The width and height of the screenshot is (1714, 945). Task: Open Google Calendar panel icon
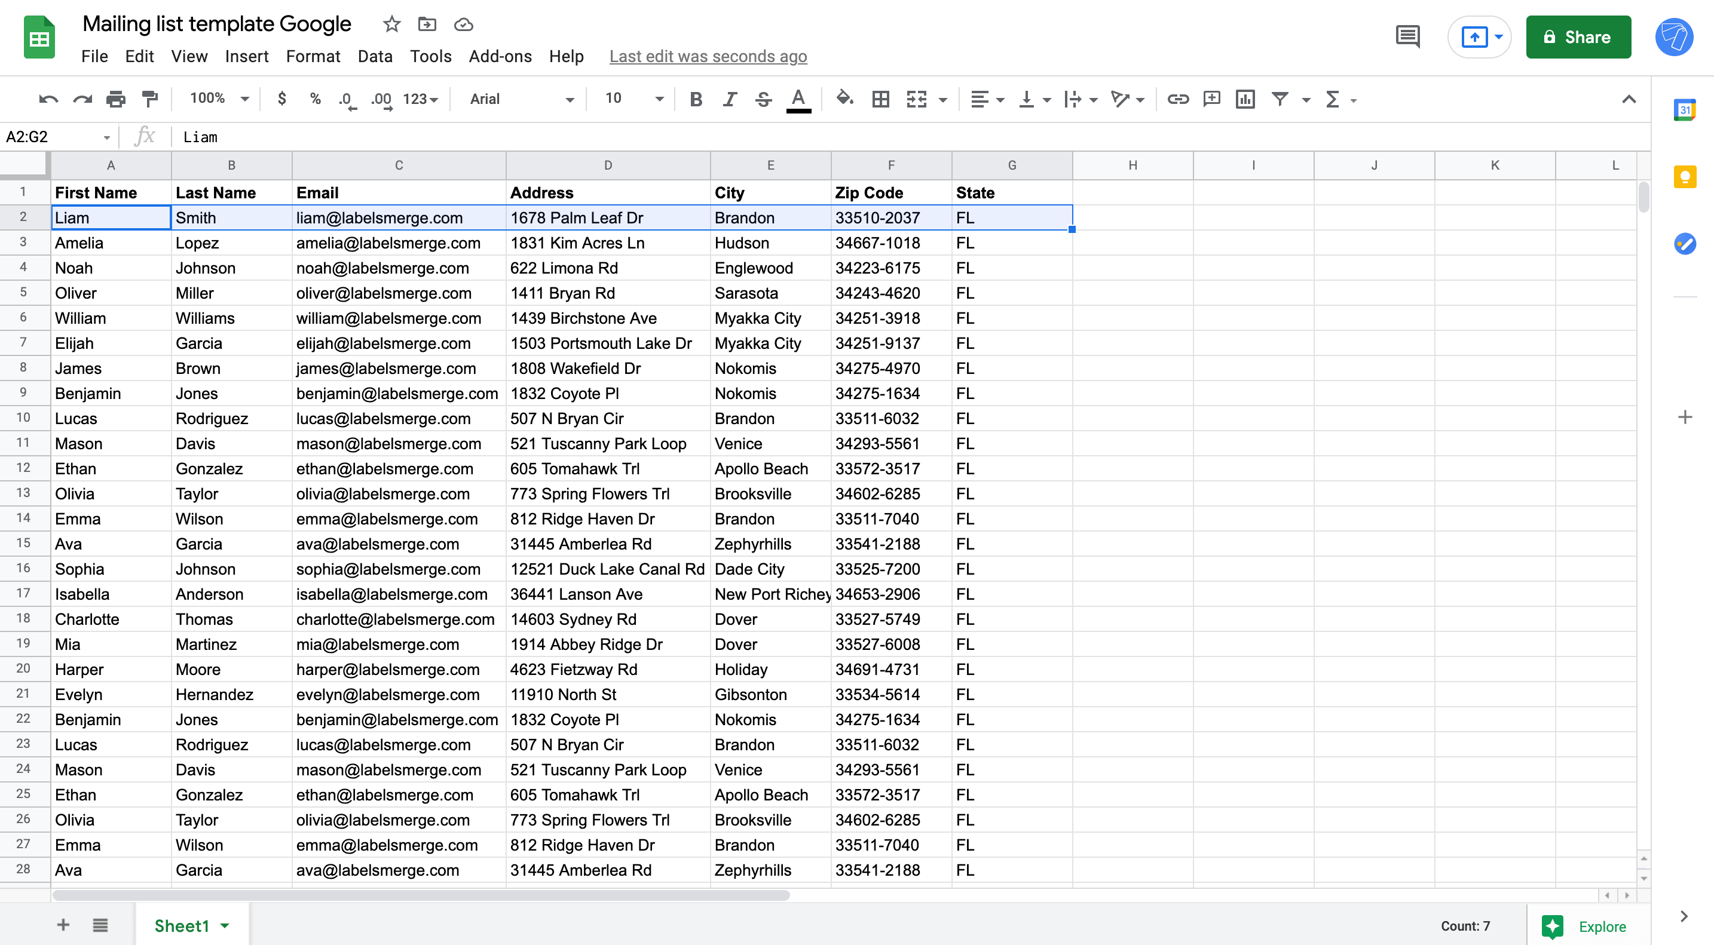[1685, 110]
